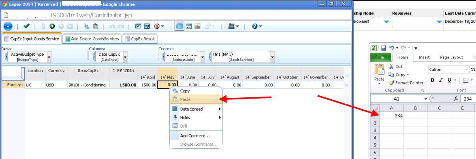Switch to grid and chart view icon
Viewport: 476px width, 159px height.
189,26
